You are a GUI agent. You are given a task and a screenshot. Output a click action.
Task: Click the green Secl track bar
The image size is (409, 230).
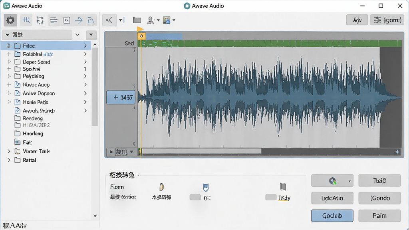click(x=270, y=43)
